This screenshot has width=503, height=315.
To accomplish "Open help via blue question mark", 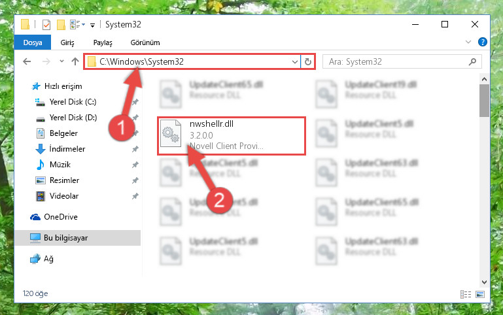I will [x=483, y=42].
